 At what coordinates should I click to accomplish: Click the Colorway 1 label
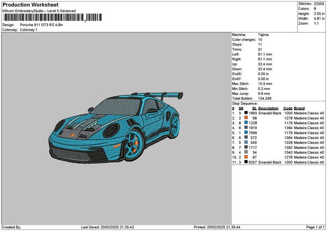29,29
